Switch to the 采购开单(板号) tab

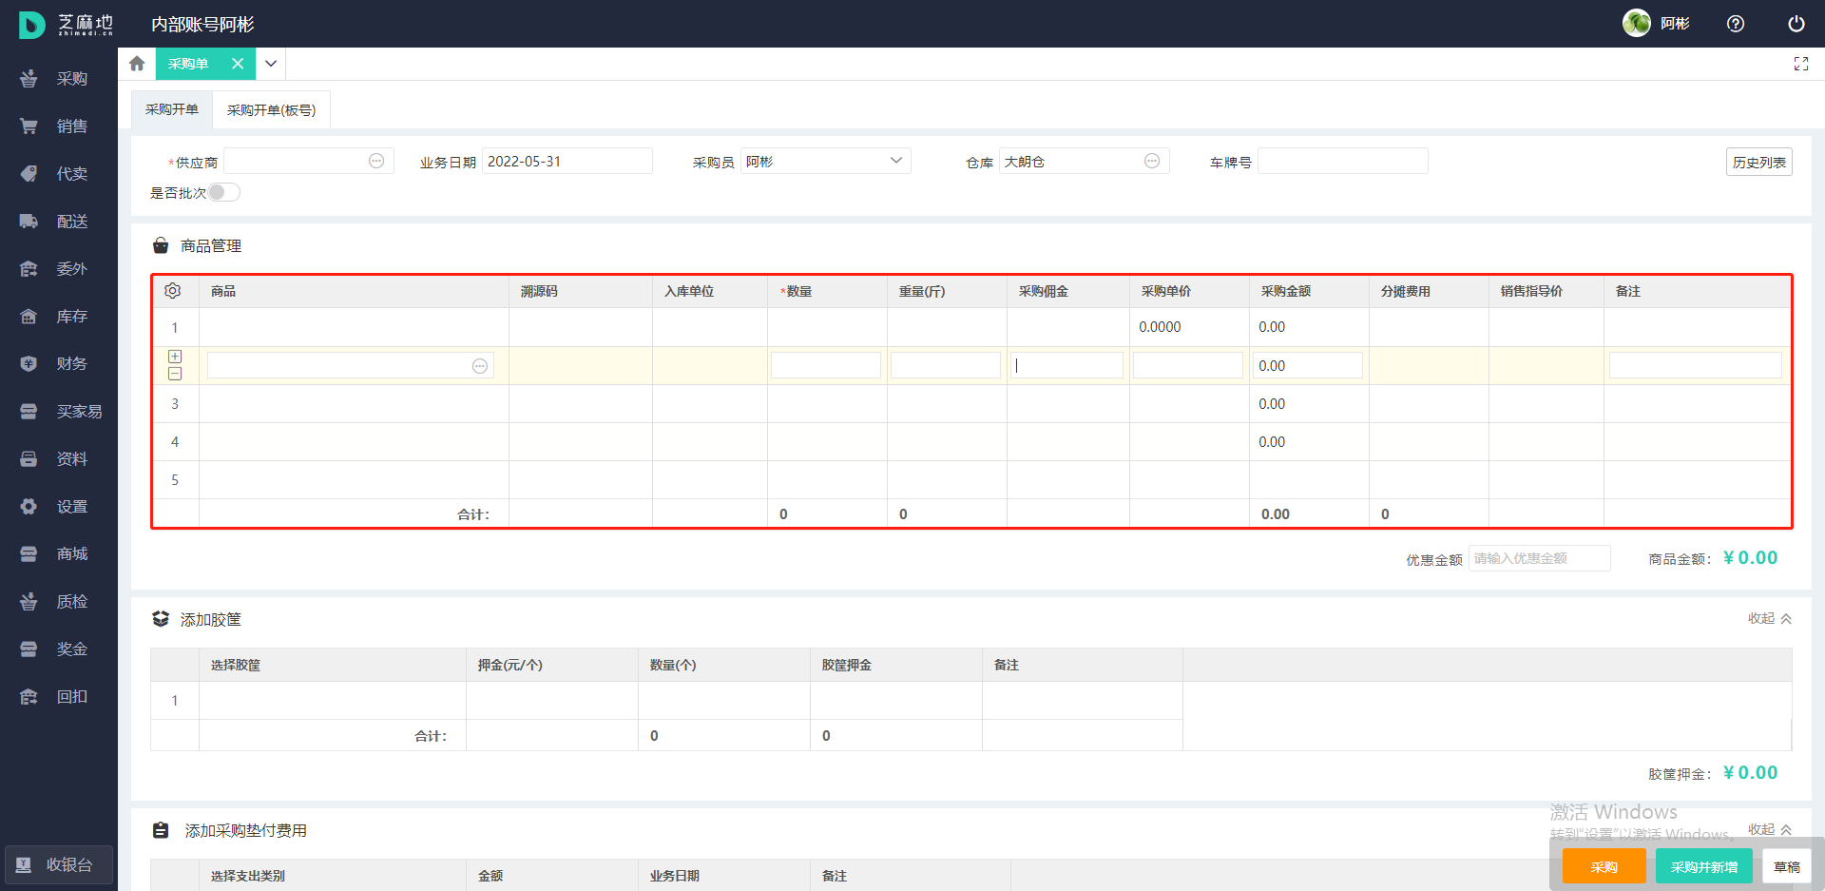coord(271,110)
